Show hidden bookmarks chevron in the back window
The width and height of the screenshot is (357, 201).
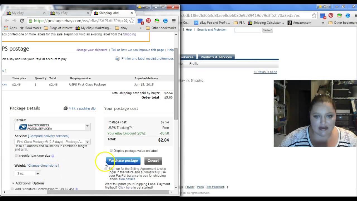pyautogui.click(x=323, y=23)
